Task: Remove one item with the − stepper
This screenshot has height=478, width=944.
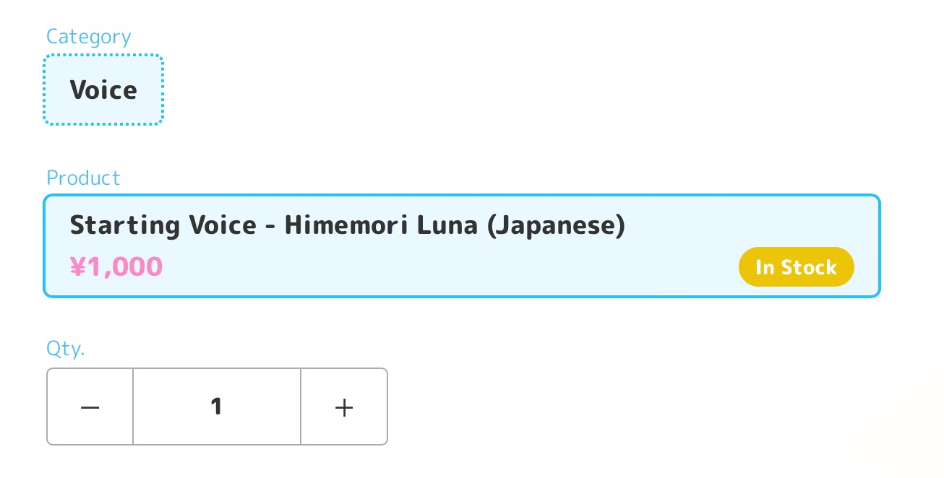Action: [x=90, y=407]
